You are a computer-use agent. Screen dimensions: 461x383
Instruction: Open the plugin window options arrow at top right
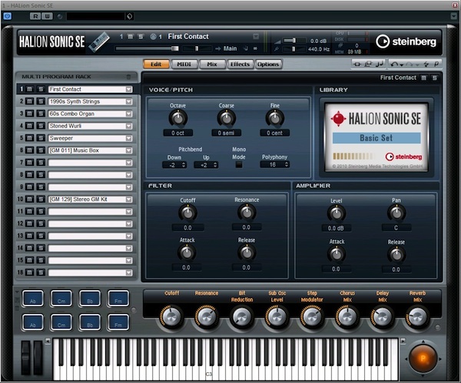[453, 16]
